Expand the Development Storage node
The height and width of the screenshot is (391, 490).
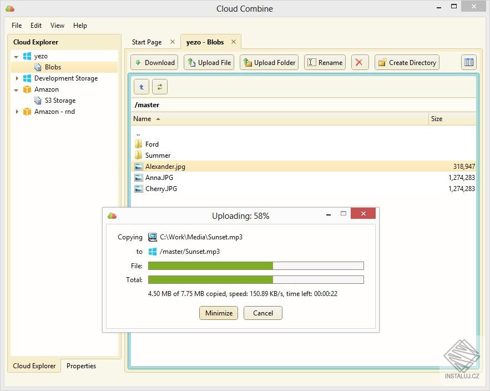click(17, 78)
